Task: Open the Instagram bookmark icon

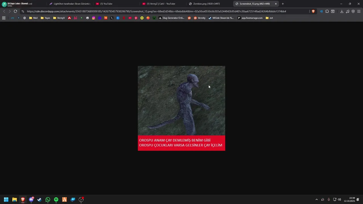Action: (94, 18)
